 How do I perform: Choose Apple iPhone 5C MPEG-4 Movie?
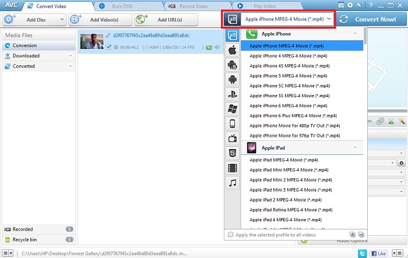tap(302, 86)
